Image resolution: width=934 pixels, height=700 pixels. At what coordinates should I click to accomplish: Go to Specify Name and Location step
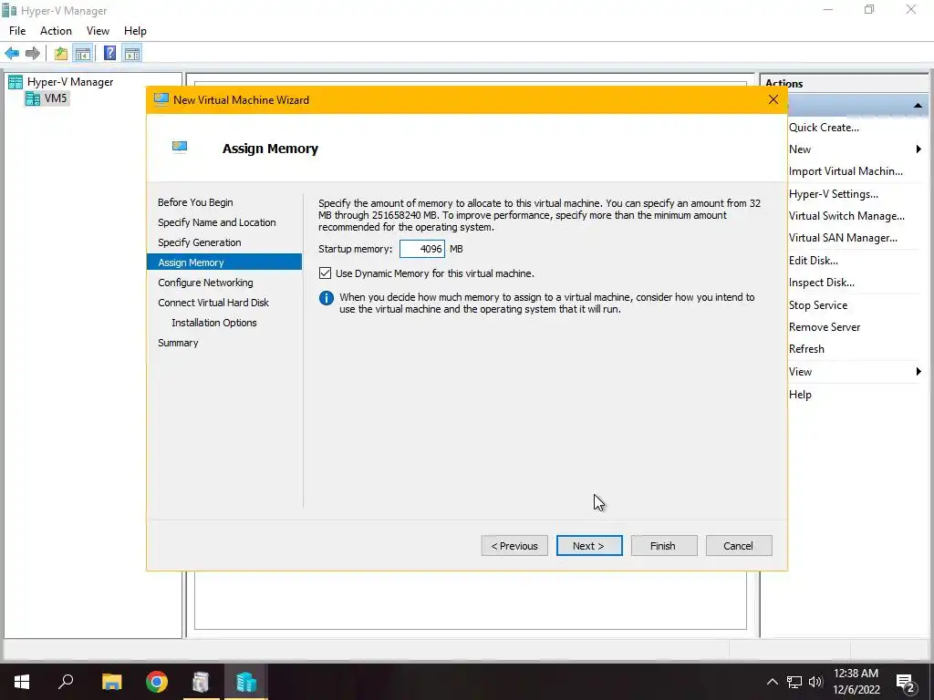coord(217,222)
